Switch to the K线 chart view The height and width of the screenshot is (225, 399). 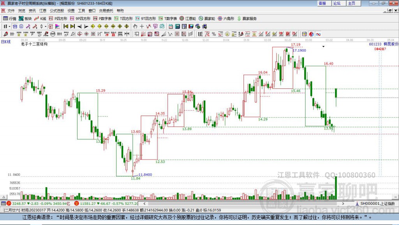point(40,19)
